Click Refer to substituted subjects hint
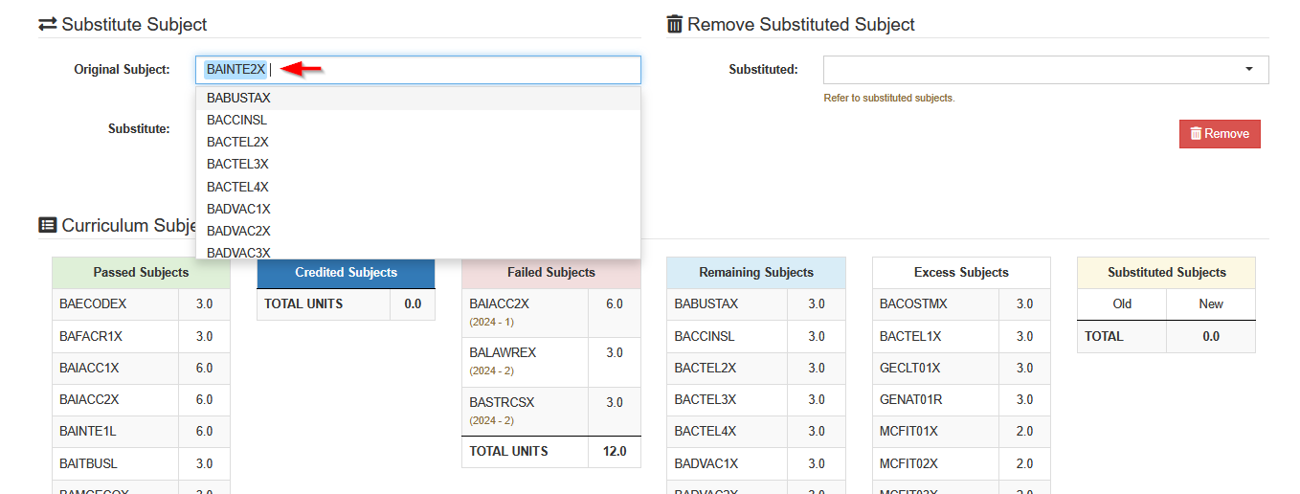Viewport: 1300px width, 494px height. [889, 99]
